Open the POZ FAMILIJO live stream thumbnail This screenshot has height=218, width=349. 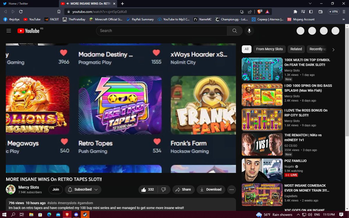tap(262, 170)
